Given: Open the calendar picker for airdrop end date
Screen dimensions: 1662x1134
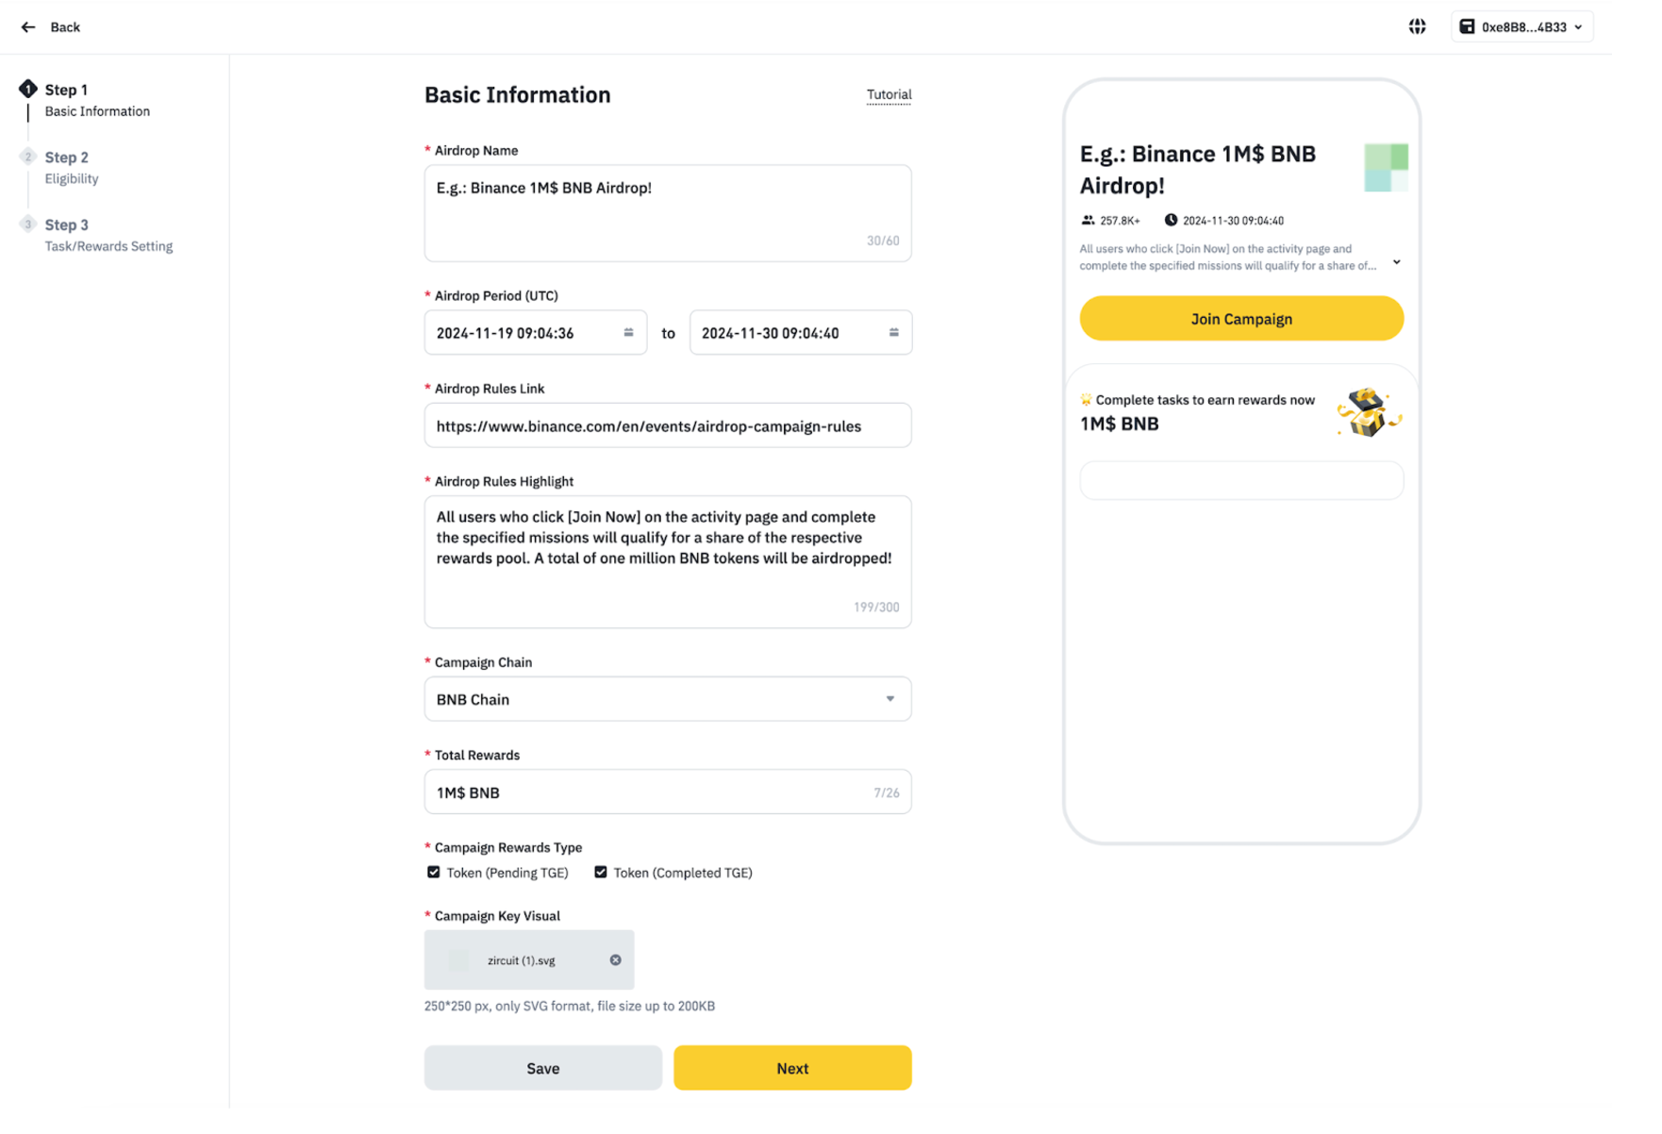Looking at the screenshot, I should [x=894, y=332].
